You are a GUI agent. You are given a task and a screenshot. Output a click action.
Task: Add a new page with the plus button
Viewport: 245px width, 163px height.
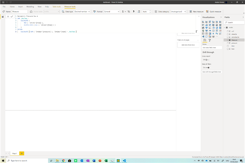[x=22, y=153]
